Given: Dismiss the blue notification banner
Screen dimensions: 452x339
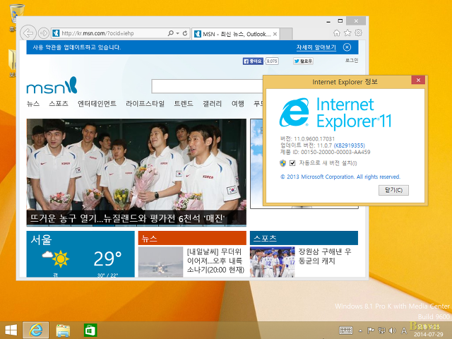Looking at the screenshot, I should pyautogui.click(x=347, y=47).
